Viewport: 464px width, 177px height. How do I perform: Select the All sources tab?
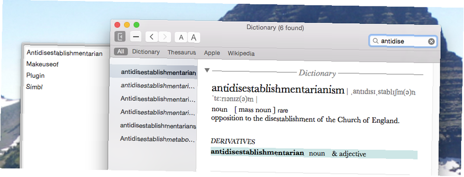[x=121, y=51]
